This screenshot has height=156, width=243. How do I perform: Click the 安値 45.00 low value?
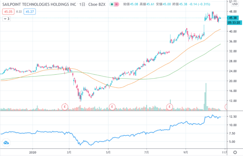click(163, 4)
